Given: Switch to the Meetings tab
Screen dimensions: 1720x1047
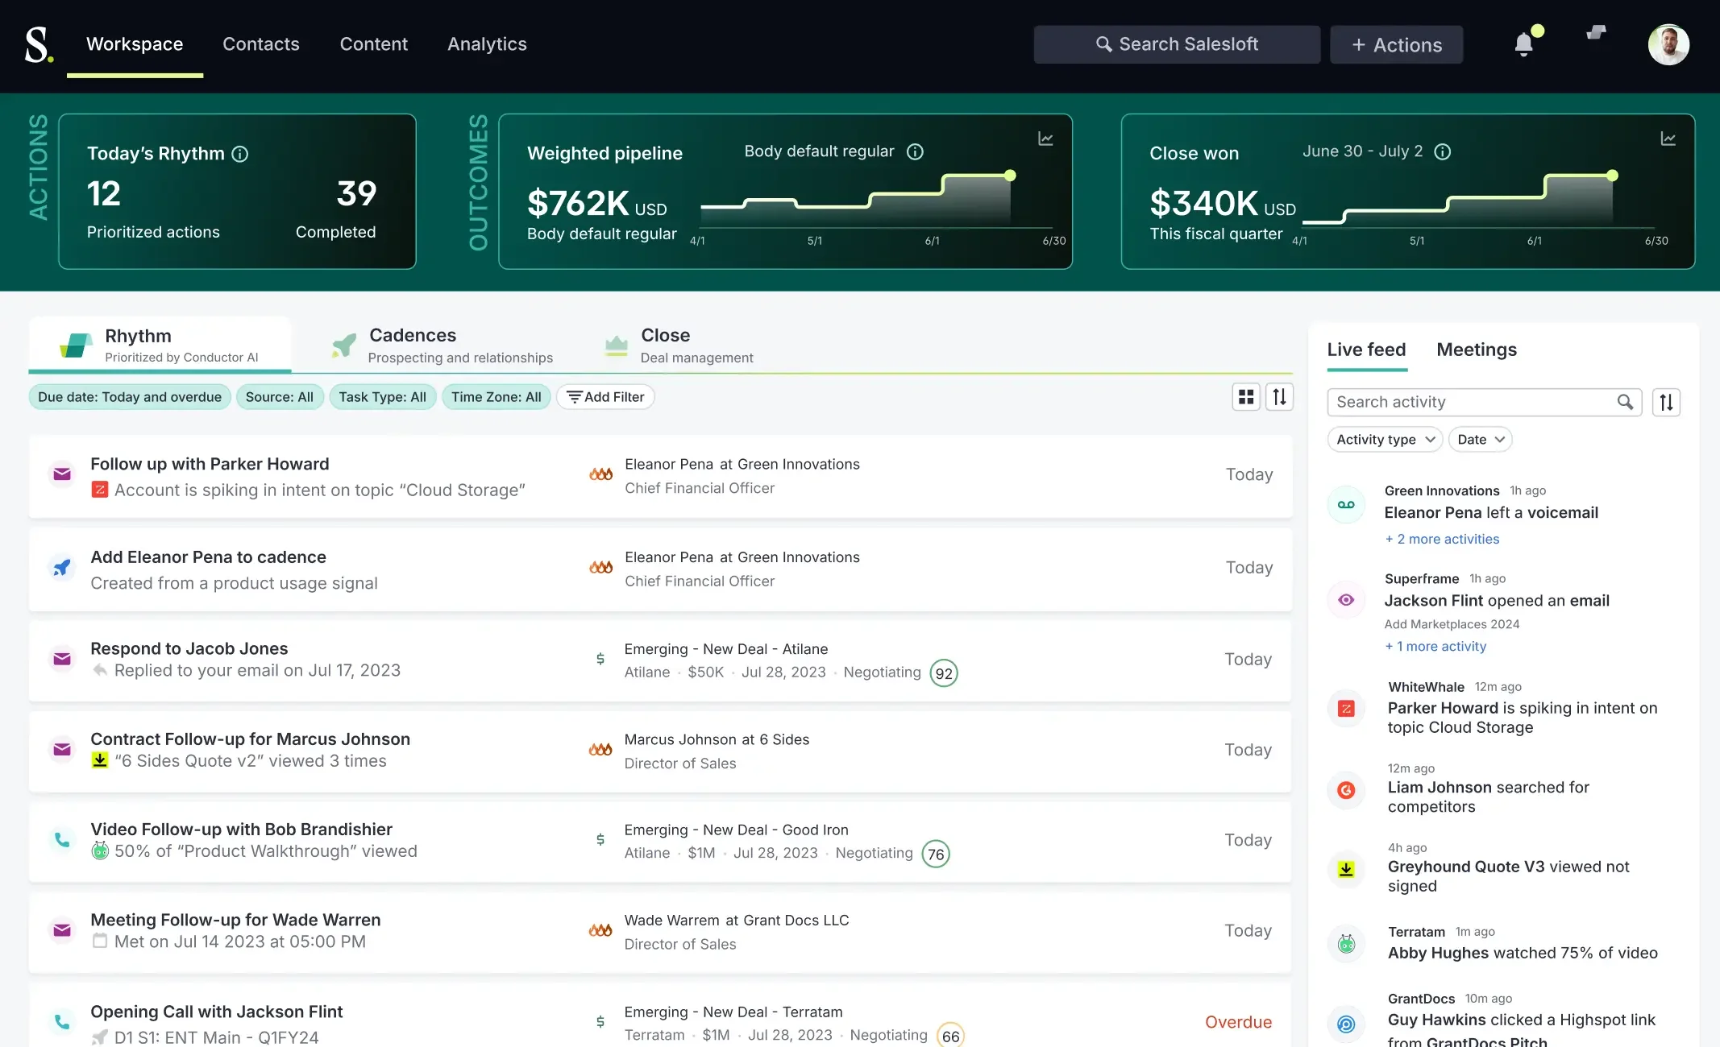Looking at the screenshot, I should [1477, 350].
